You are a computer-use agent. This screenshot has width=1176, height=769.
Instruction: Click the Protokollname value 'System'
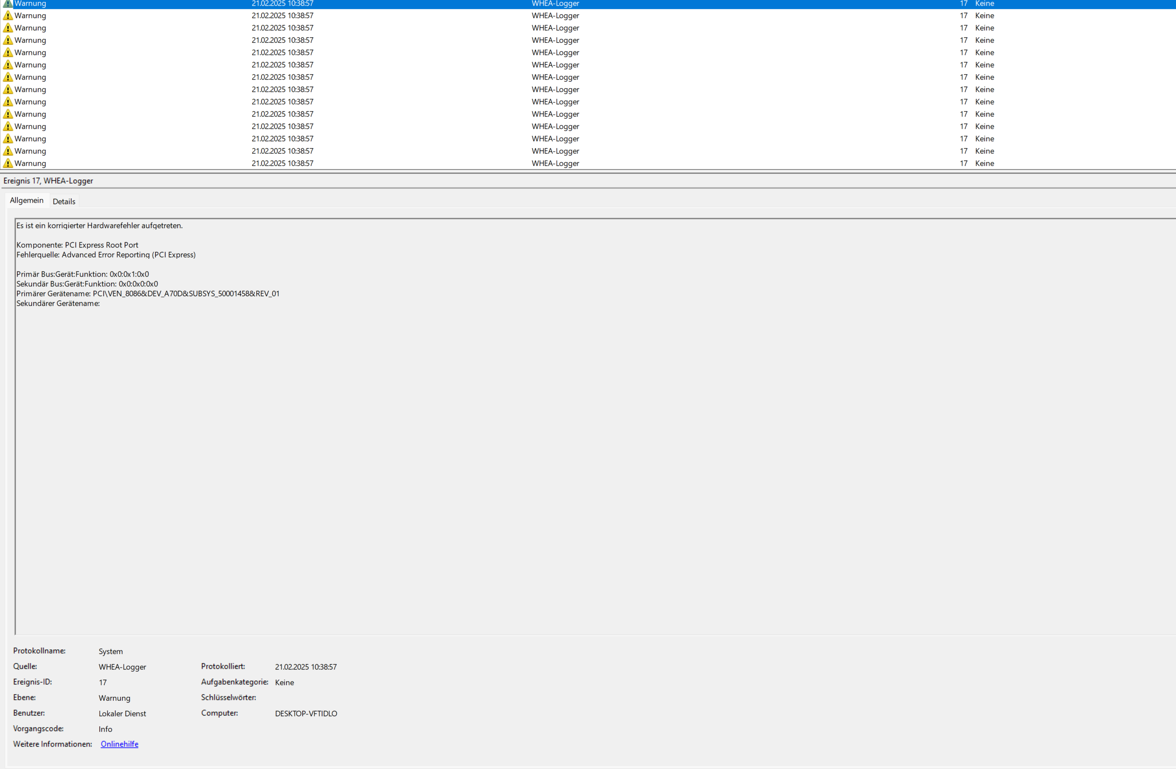pos(111,651)
